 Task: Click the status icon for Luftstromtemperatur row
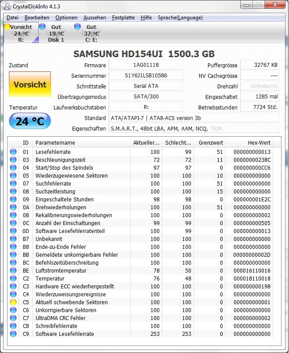click(x=13, y=270)
